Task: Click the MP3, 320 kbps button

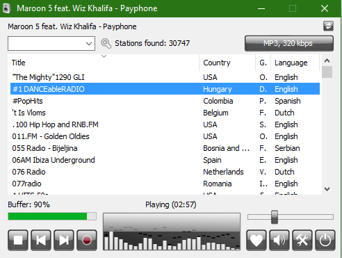Action: (x=289, y=43)
